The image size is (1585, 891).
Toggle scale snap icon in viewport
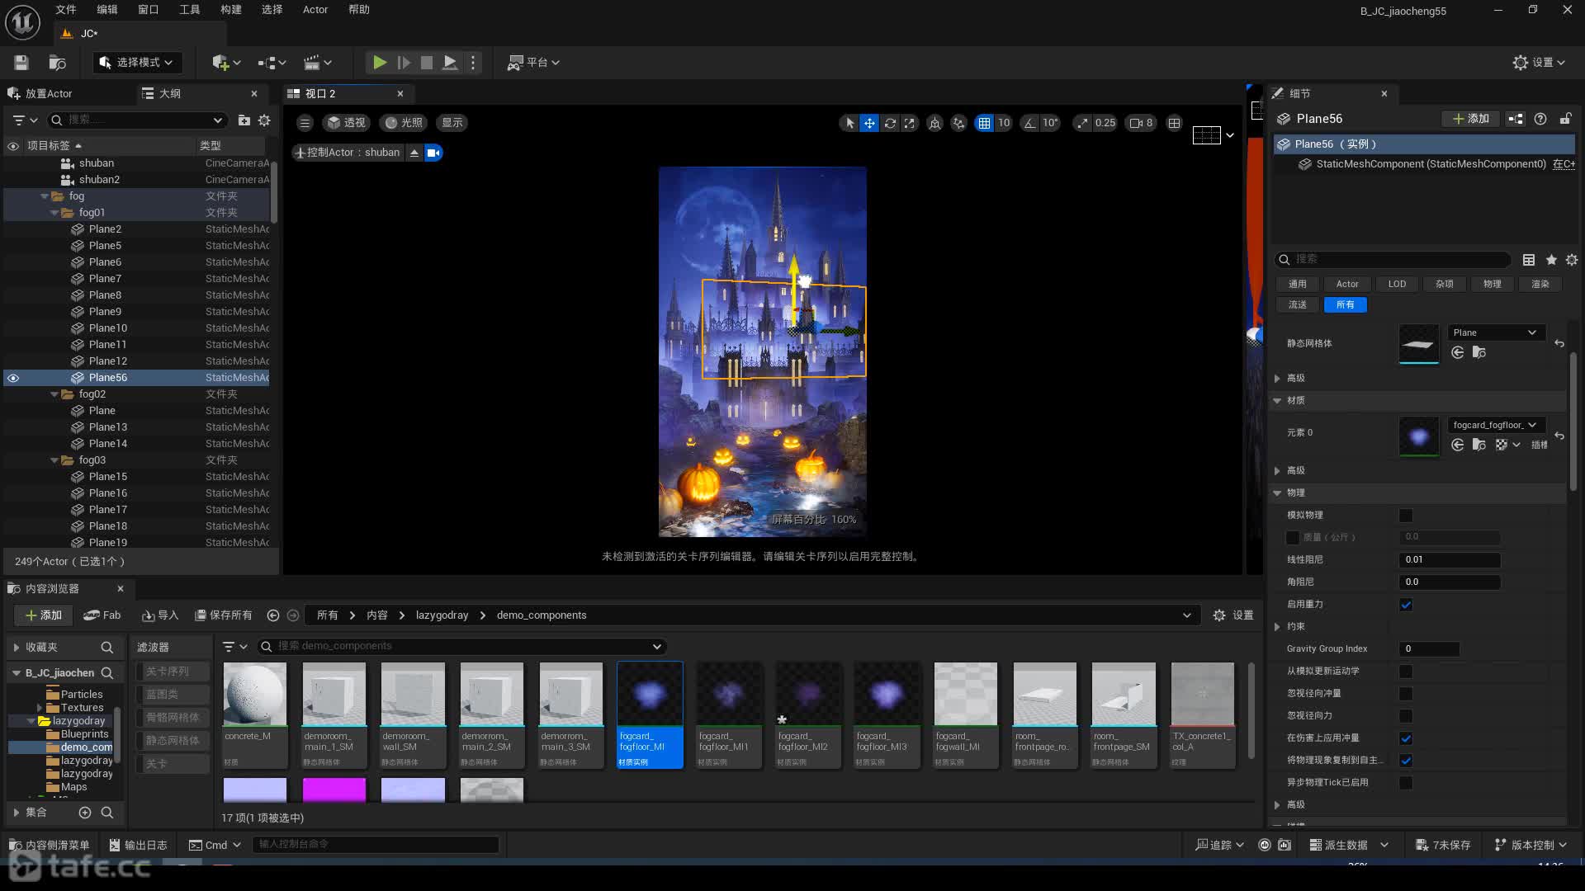(x=1082, y=123)
